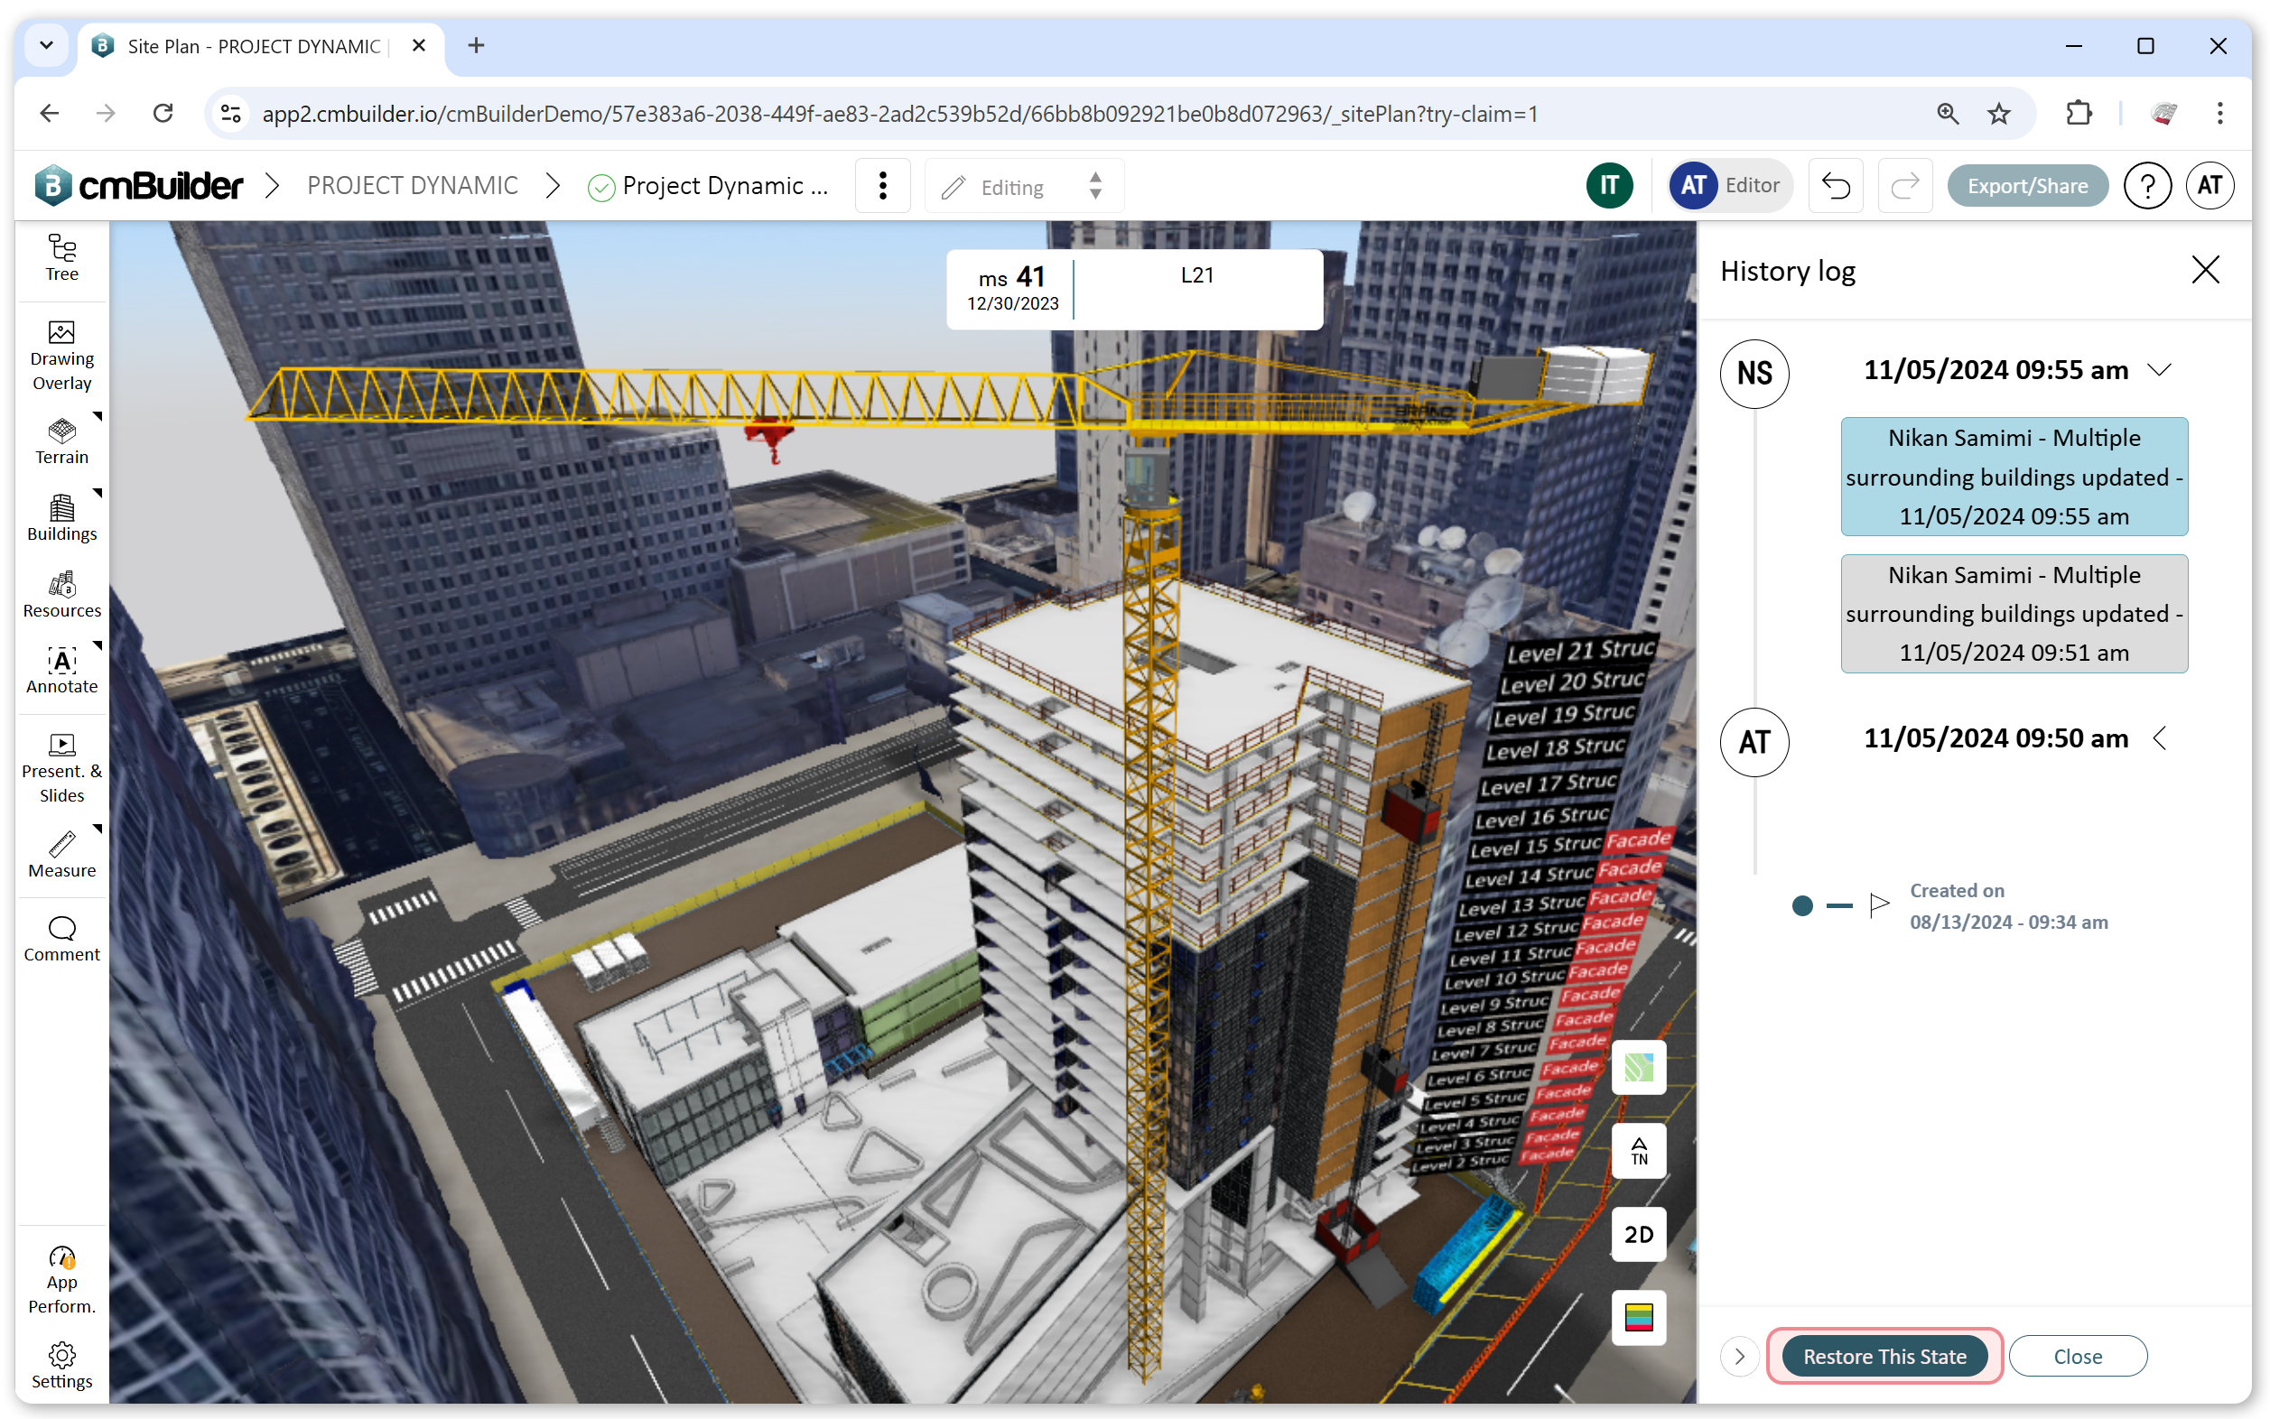This screenshot has height=1419, width=2270.
Task: View site information icon in address bar
Action: click(231, 114)
